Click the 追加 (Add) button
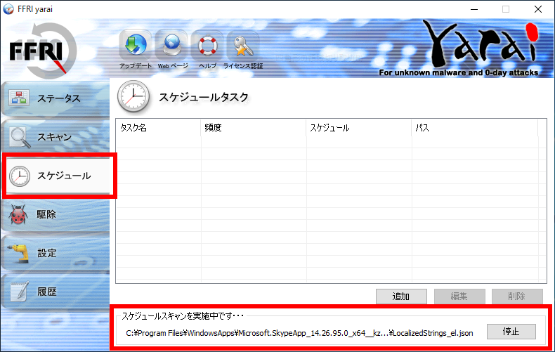Image resolution: width=555 pixels, height=352 pixels. 401,296
